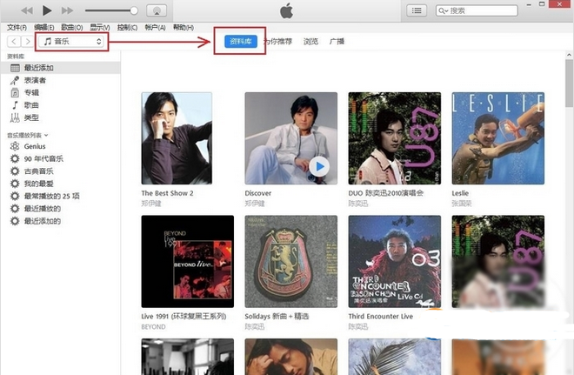Click artist BEYOND under Live 1991
The width and height of the screenshot is (574, 375).
153,326
